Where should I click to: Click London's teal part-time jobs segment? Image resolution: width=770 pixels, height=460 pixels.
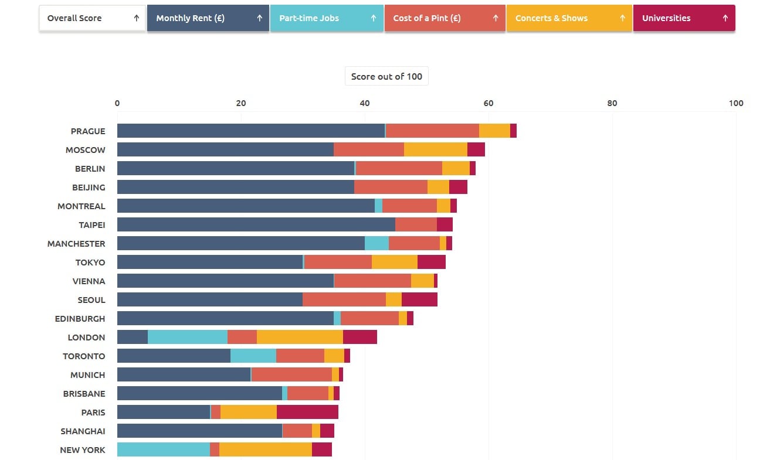click(188, 337)
